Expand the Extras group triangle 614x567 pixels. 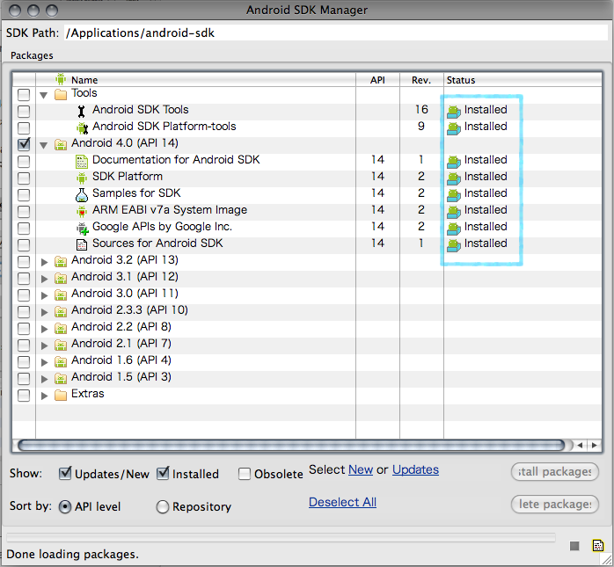tap(44, 396)
